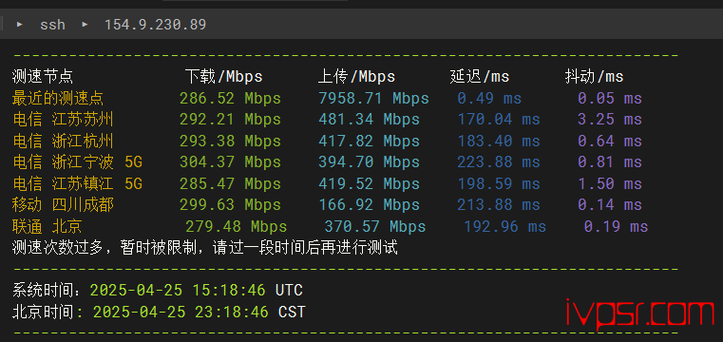Click the 测速节点 column header
723x342 pixels.
coord(43,77)
